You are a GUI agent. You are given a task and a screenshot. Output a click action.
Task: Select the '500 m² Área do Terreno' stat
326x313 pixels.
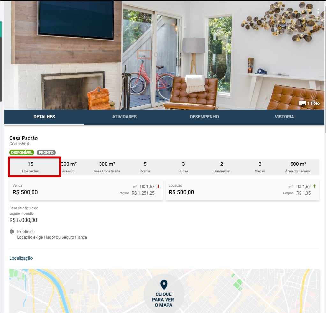(x=298, y=167)
